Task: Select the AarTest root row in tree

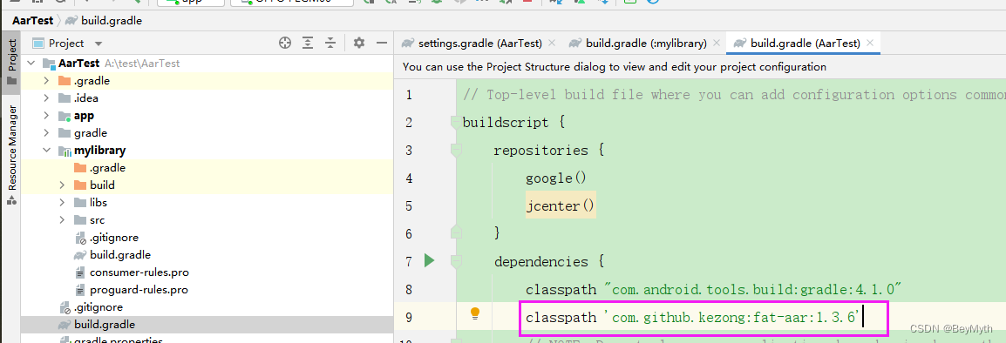Action: pyautogui.click(x=207, y=64)
